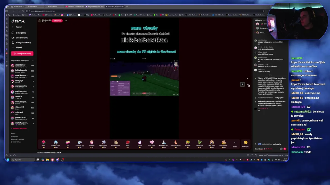
Task: Switch to Wszystkie kategorie Twitch tab
Action: (x=95, y=7)
